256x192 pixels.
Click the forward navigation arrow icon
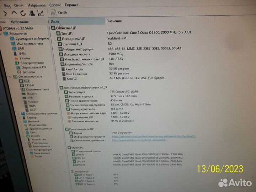[5, 14]
